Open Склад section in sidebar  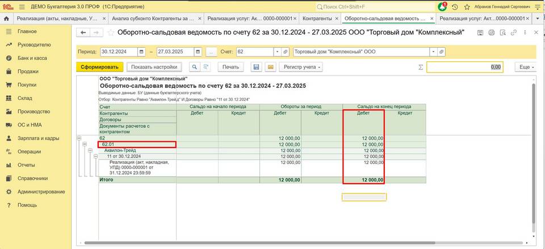(24, 98)
